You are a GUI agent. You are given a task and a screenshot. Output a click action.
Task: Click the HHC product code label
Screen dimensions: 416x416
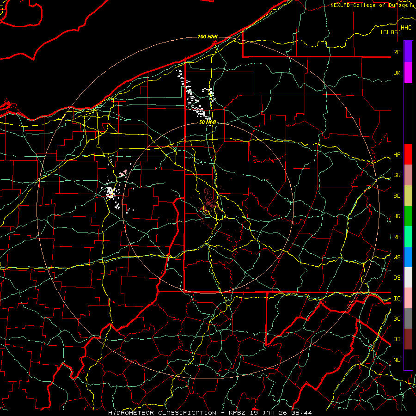[x=406, y=28]
